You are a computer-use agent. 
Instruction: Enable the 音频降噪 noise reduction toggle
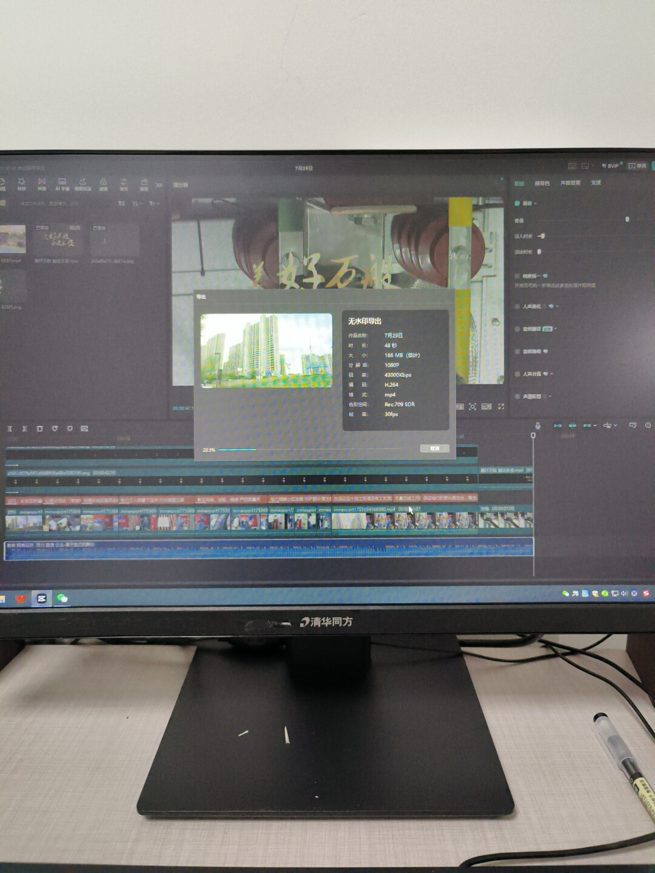coord(517,351)
